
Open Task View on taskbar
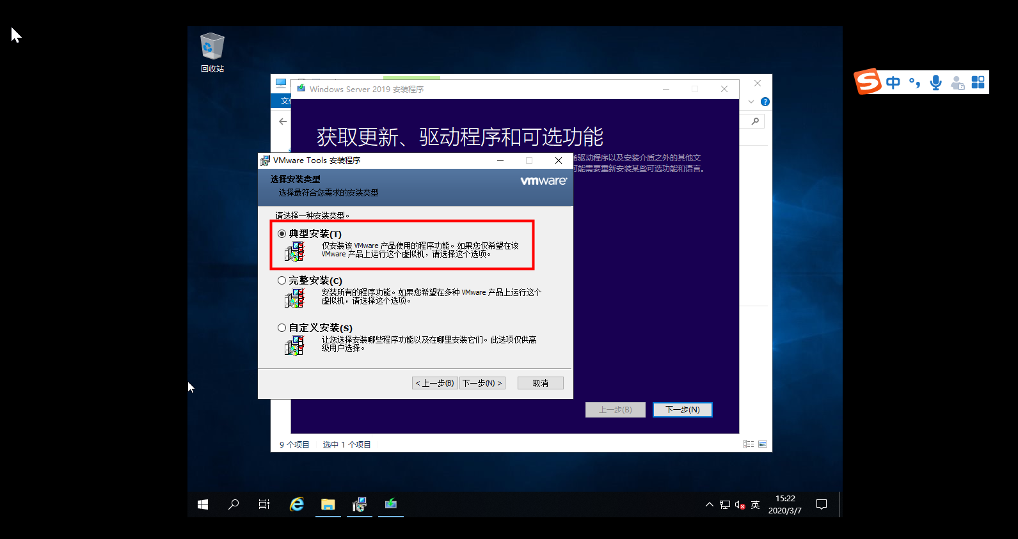(264, 504)
